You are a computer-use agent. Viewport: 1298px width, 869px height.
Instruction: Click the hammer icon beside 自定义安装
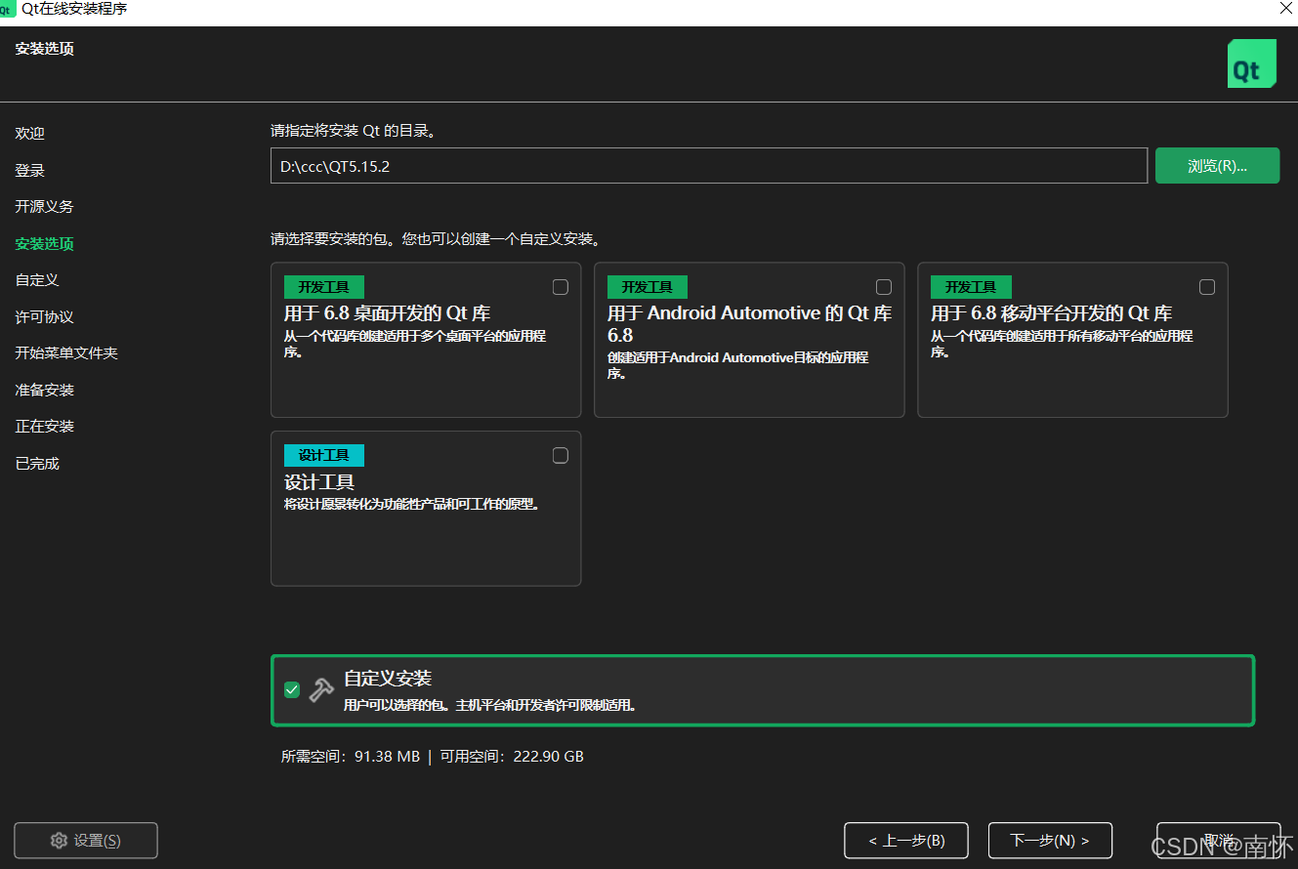click(320, 690)
